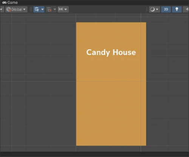Open the snap increment dropdown arrow

click(x=66, y=9)
